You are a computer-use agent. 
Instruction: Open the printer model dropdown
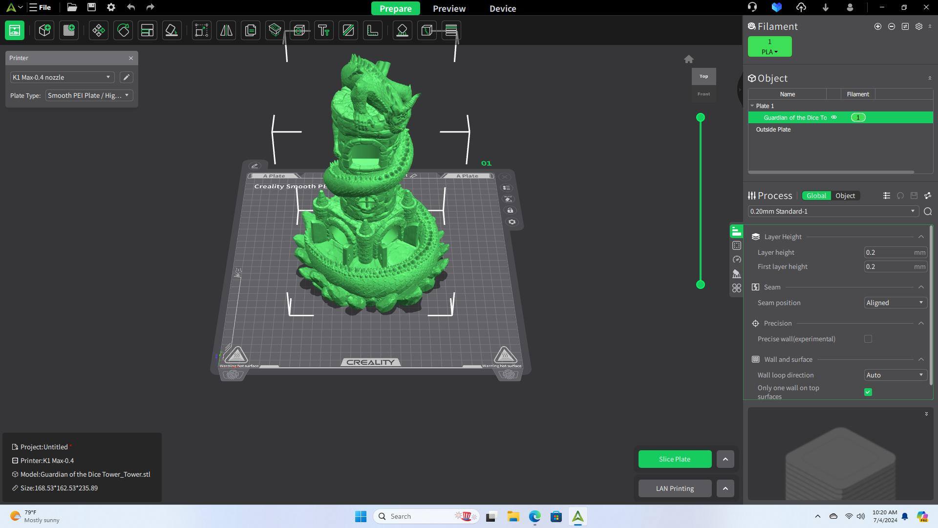click(62, 77)
